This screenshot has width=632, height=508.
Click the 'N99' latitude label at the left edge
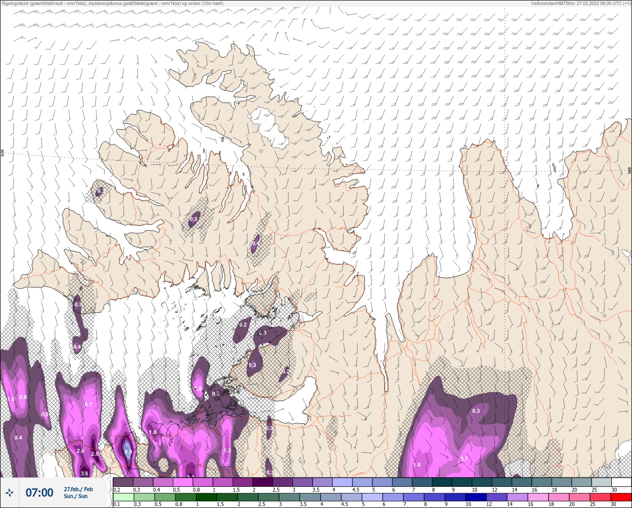pyautogui.click(x=2, y=153)
